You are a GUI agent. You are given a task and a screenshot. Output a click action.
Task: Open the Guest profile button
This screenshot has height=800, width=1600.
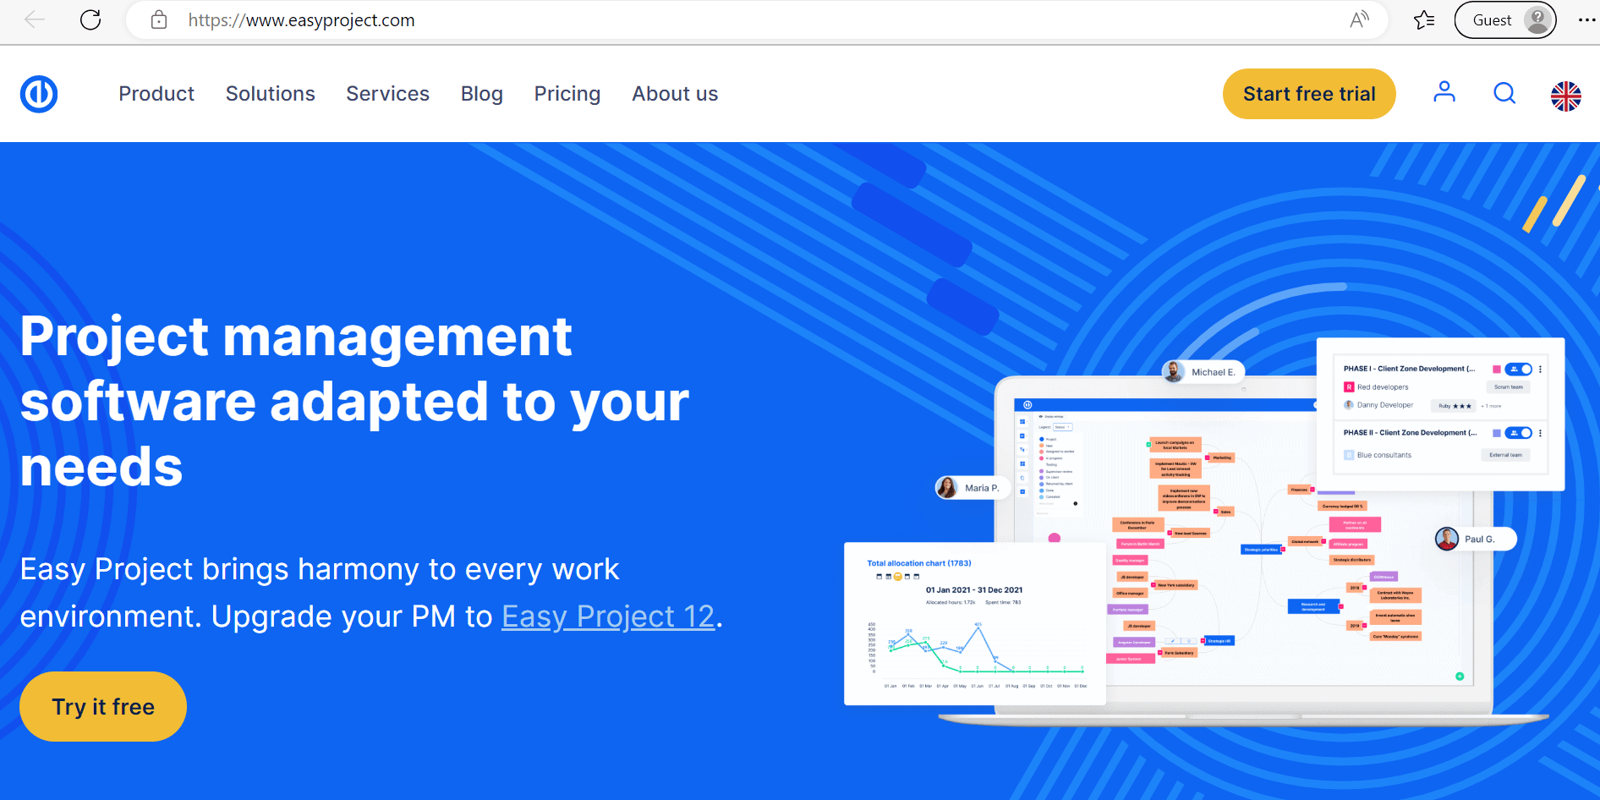[x=1505, y=19]
